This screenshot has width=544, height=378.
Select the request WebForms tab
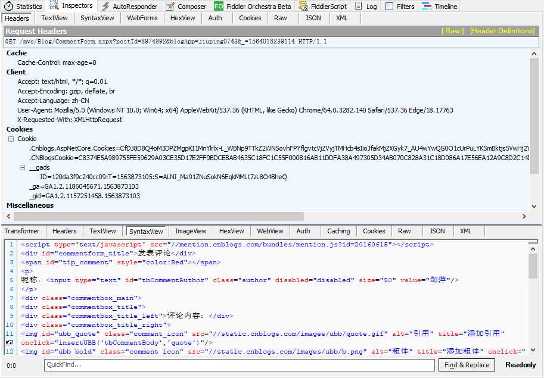point(142,18)
